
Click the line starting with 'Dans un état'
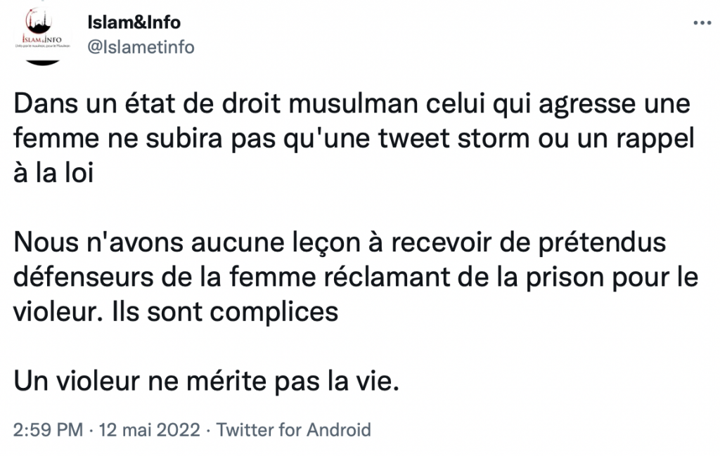tap(352, 104)
